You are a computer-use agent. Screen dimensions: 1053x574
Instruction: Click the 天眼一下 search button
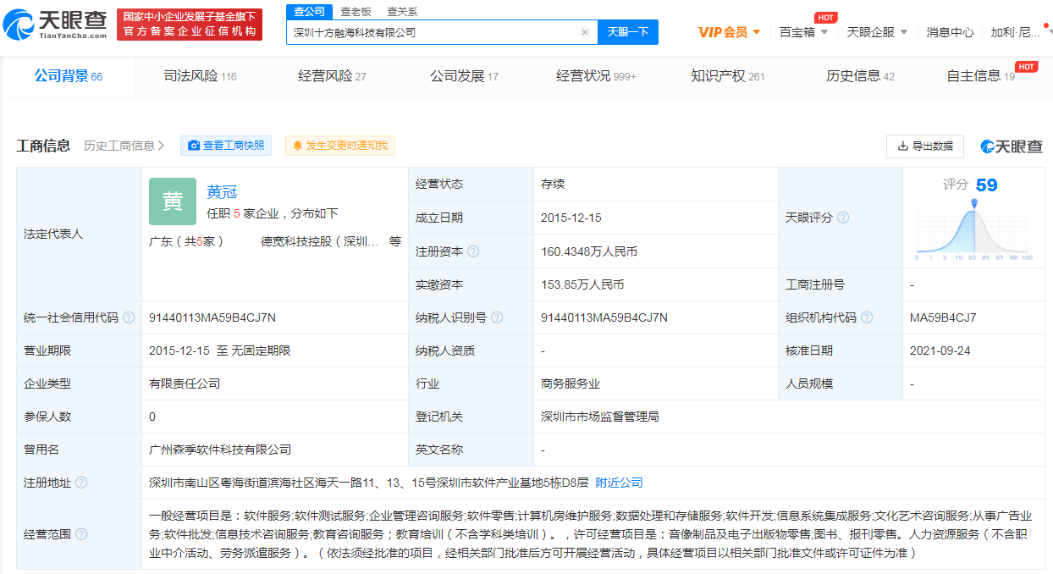[628, 32]
